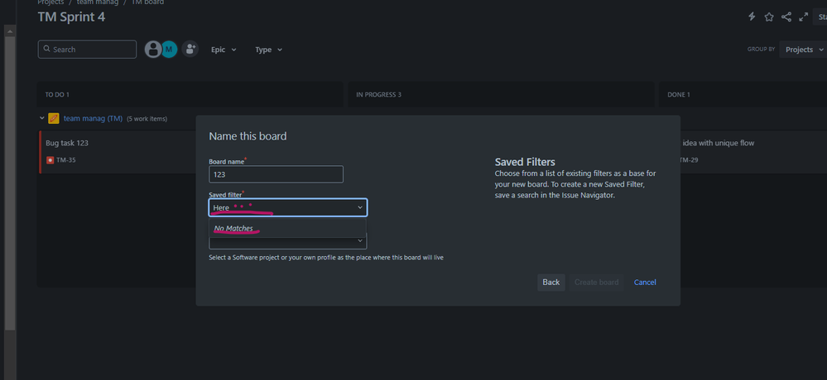Collapse the team manag (TM) swimlane
This screenshot has height=380, width=827.
click(42, 118)
